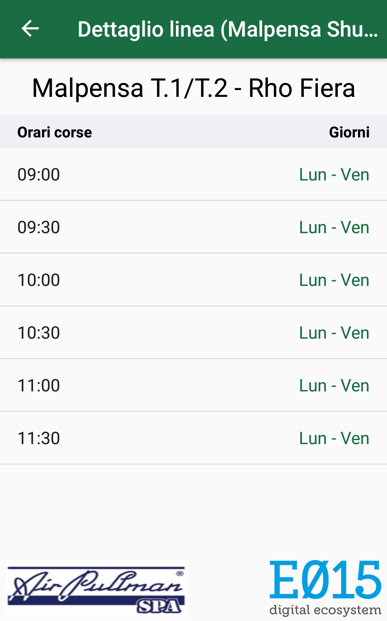
Task: Tap Lun - Ven for 10:00 ride
Action: coord(334,280)
